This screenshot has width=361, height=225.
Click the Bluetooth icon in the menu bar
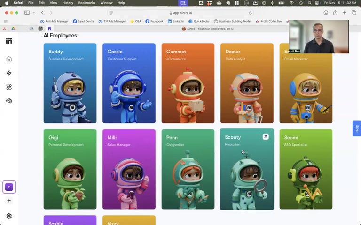[272, 3]
